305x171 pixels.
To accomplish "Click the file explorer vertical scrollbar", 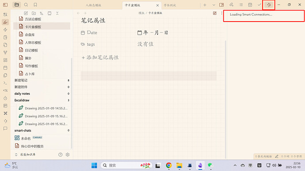I will click(72, 103).
